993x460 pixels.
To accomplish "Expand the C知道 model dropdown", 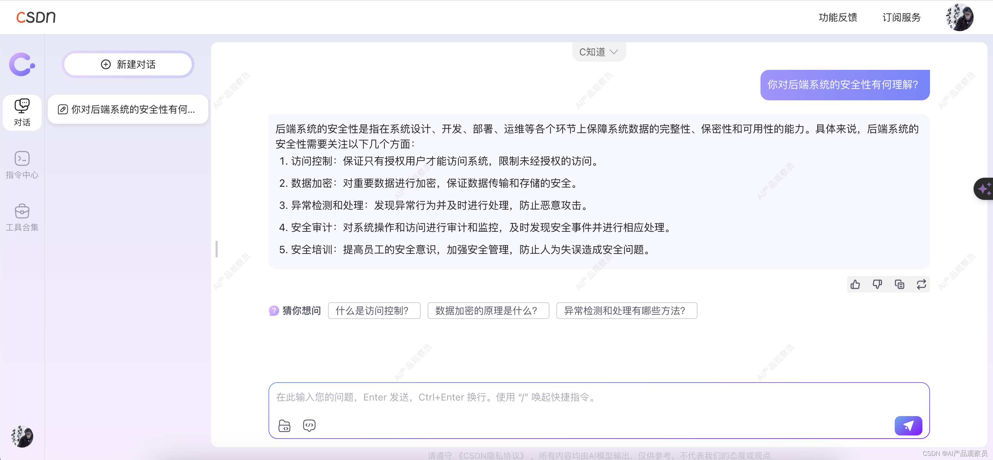I will pos(599,52).
